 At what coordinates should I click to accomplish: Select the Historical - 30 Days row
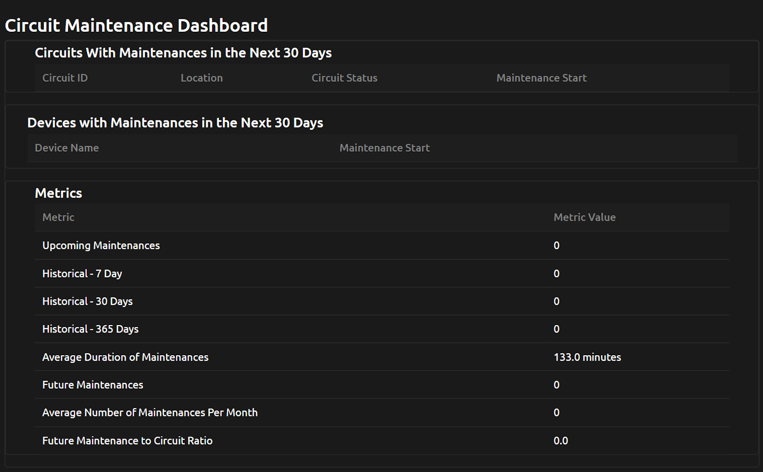pos(88,301)
